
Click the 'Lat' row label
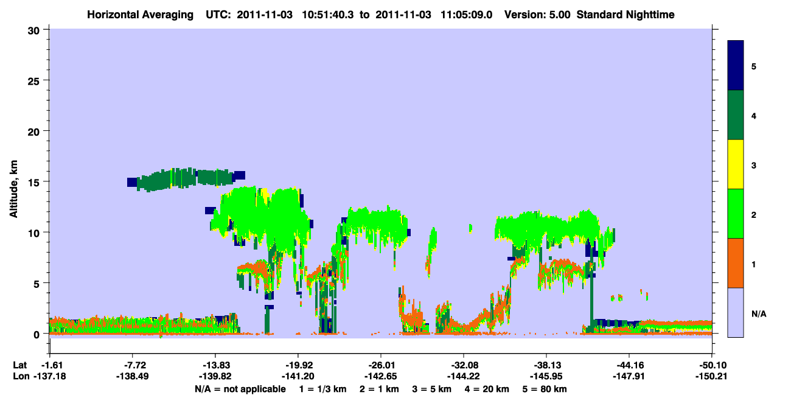19,365
